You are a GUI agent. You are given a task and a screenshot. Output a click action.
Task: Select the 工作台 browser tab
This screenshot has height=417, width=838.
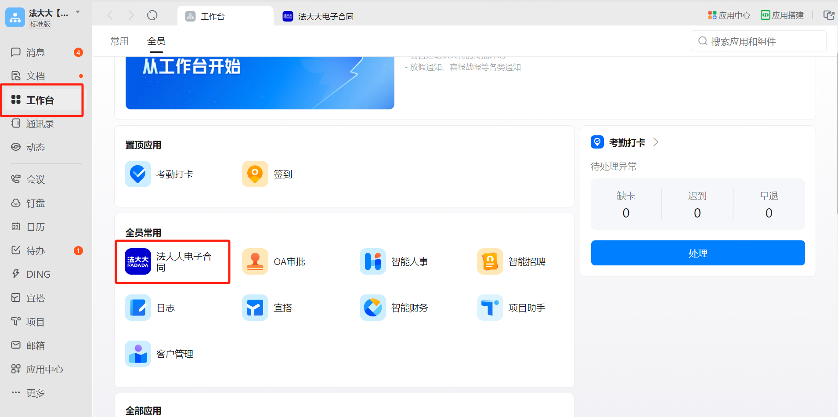coord(225,16)
